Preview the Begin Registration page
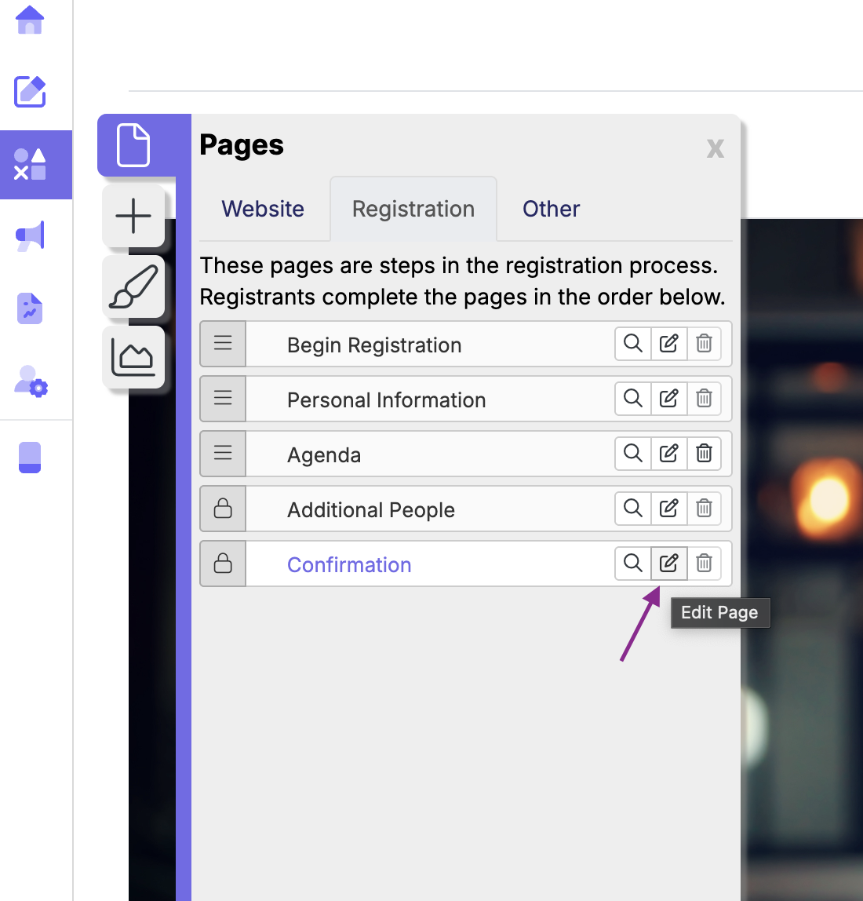863x901 pixels. point(632,344)
